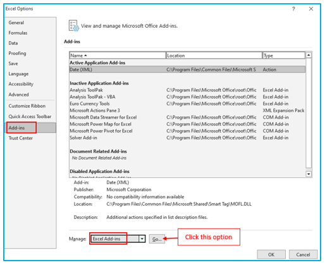Open Accessibility settings

(x=21, y=84)
